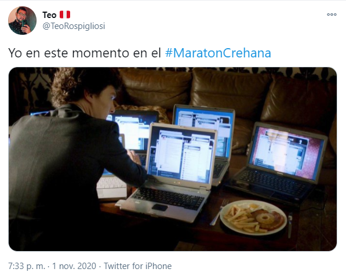
Task: Click the display name Teo
Action: click(49, 15)
